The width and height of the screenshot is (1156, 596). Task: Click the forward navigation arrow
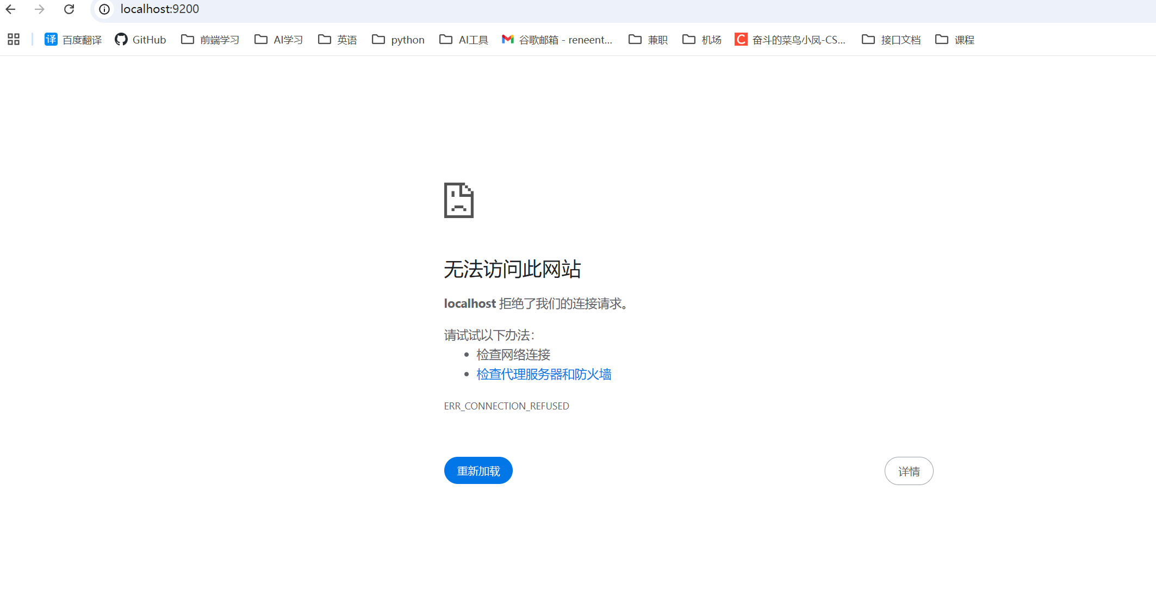39,9
